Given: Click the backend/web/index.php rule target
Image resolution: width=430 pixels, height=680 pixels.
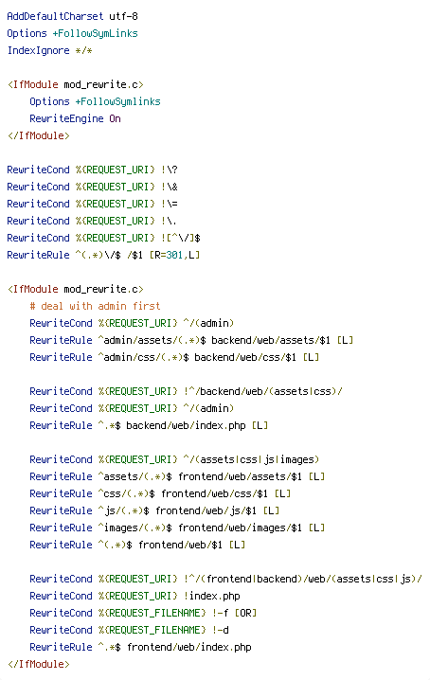Looking at the screenshot, I should coord(186,425).
